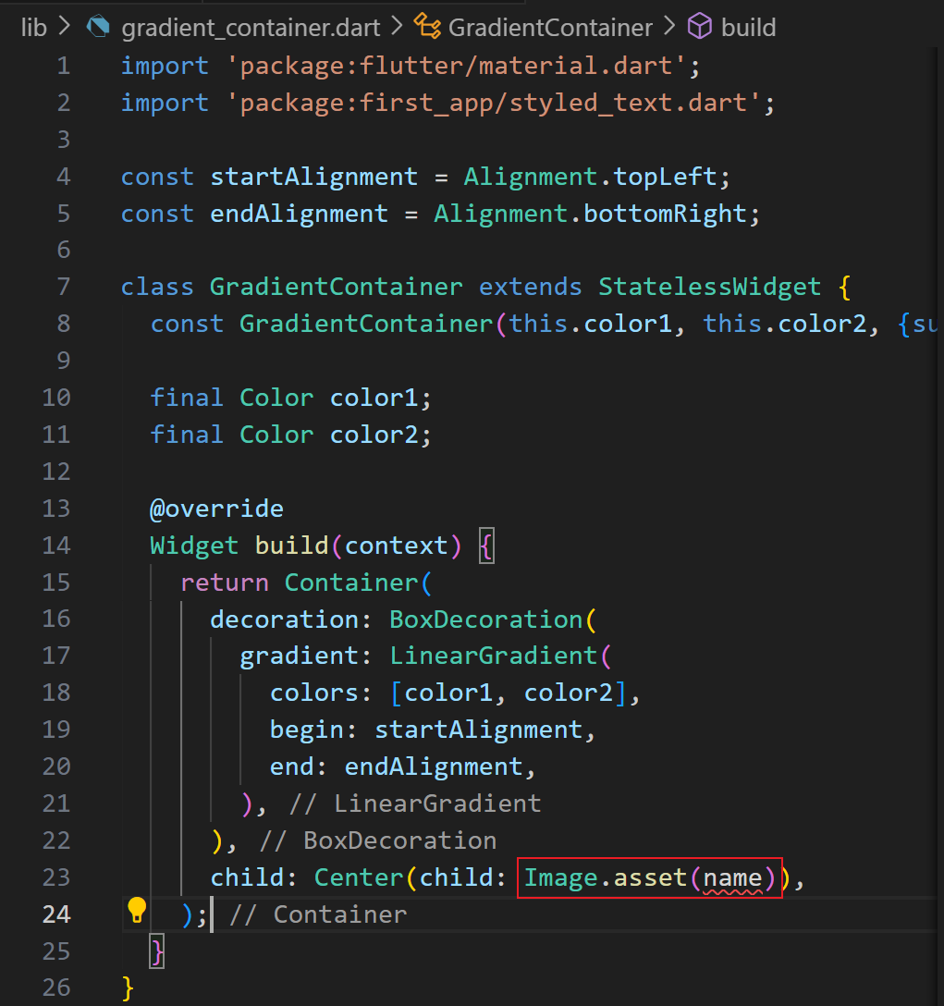
Task: Click line number 24 in the gutter
Action: coord(55,914)
